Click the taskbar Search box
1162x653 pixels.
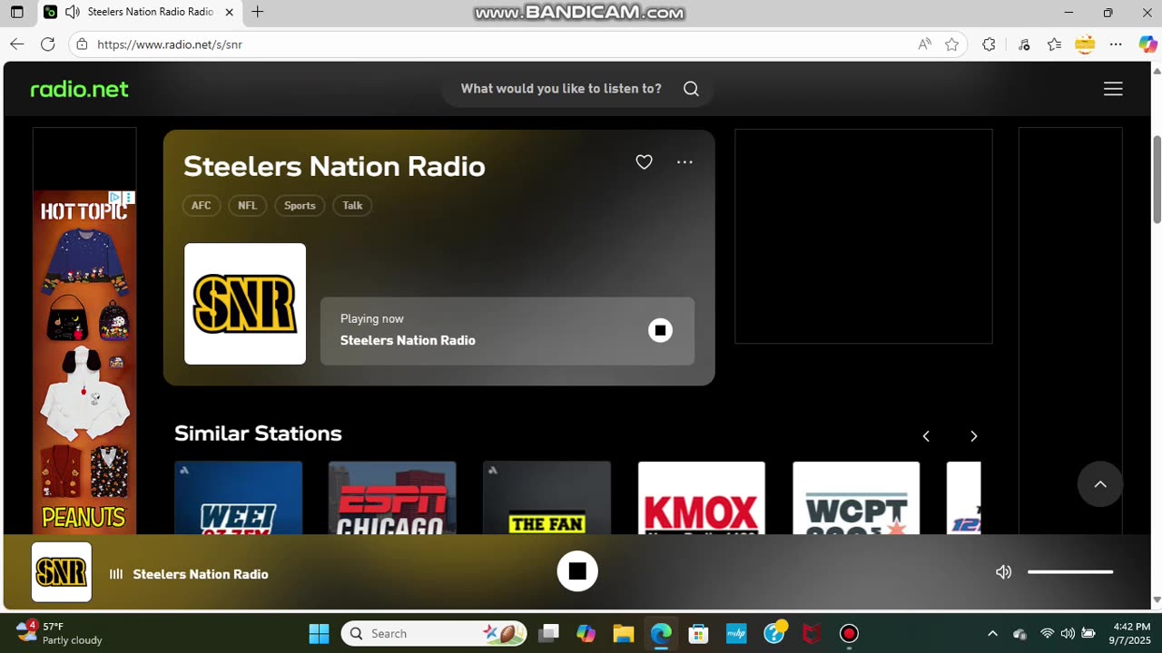coord(434,633)
